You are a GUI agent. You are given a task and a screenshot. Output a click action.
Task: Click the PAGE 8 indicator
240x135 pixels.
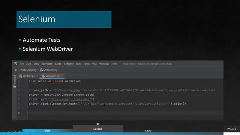click(x=232, y=129)
